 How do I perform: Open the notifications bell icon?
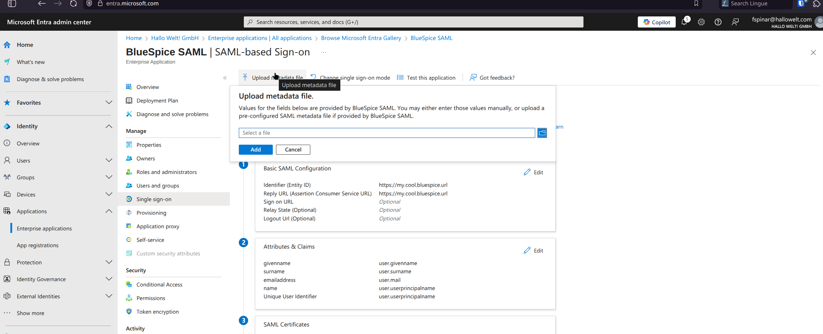(684, 22)
